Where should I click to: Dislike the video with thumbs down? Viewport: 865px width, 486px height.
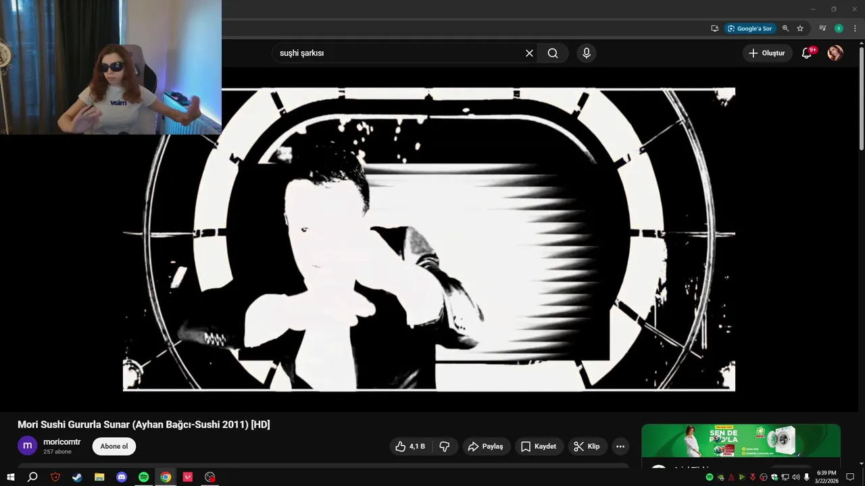445,446
